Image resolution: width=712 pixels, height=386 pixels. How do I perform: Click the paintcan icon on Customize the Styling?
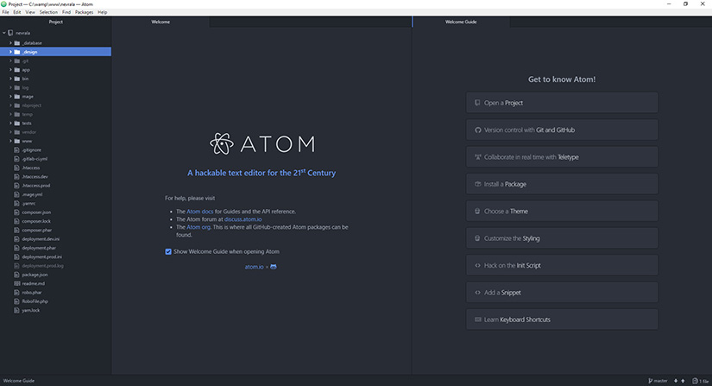[477, 238]
